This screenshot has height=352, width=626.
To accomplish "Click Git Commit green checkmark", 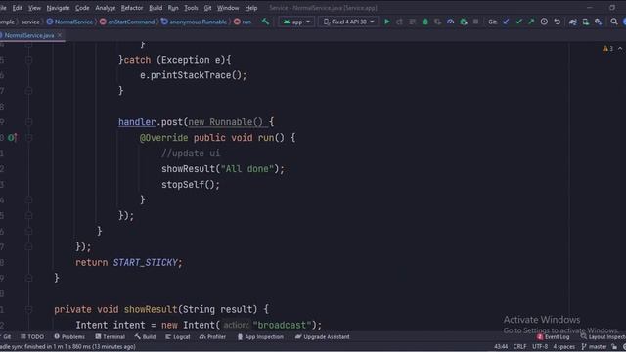I will 518,22.
